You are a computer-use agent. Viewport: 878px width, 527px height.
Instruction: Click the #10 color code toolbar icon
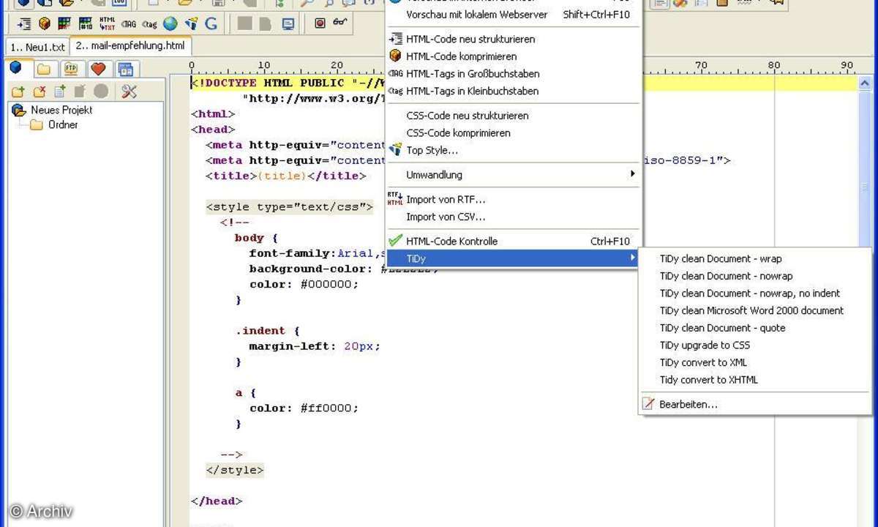point(86,23)
